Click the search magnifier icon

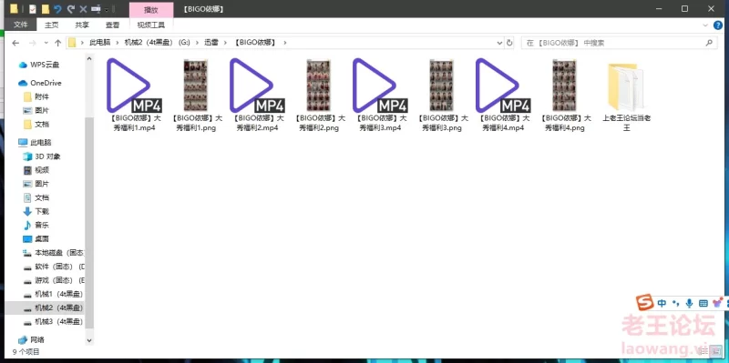coord(709,43)
